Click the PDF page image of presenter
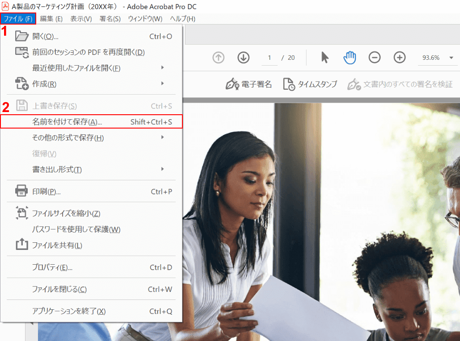Viewport: 460px width, 341px height. pyautogui.click(x=321, y=222)
